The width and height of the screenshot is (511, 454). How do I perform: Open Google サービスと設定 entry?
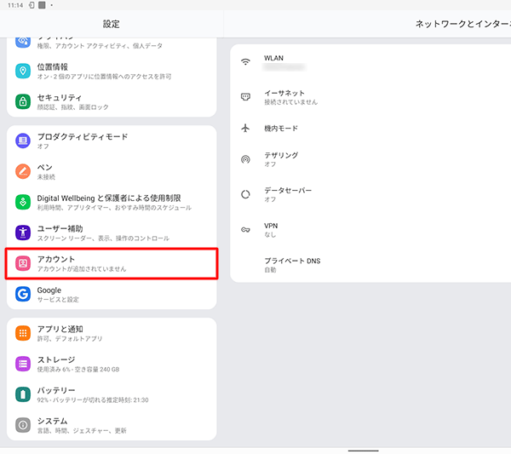[x=112, y=294]
